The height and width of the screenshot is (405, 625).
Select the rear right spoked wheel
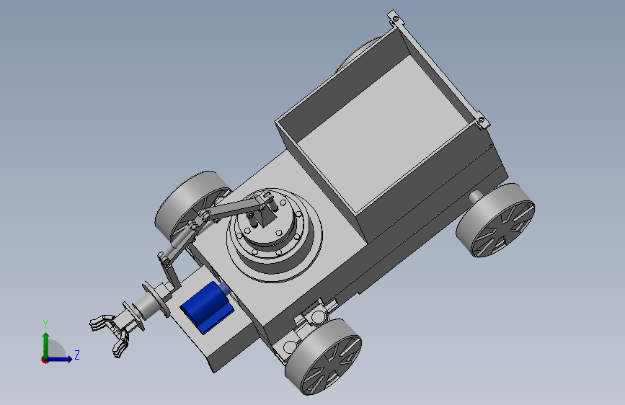tap(496, 220)
